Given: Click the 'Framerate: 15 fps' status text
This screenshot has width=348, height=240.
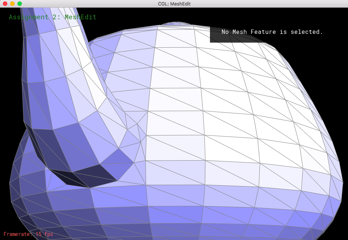Looking at the screenshot, I should pos(28,234).
